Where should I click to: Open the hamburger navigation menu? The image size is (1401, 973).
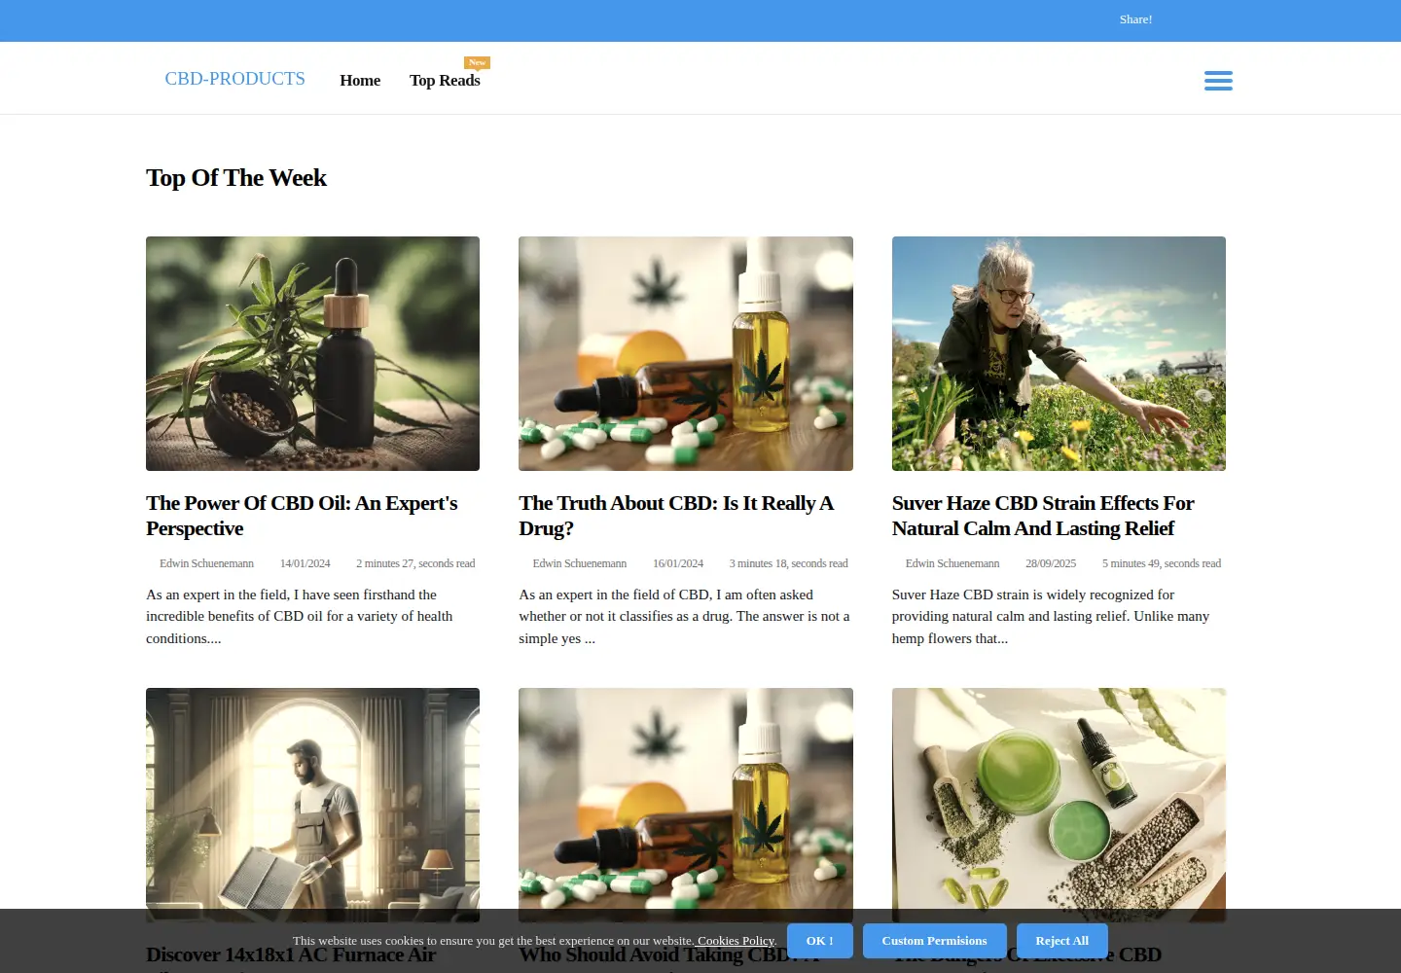point(1218,81)
